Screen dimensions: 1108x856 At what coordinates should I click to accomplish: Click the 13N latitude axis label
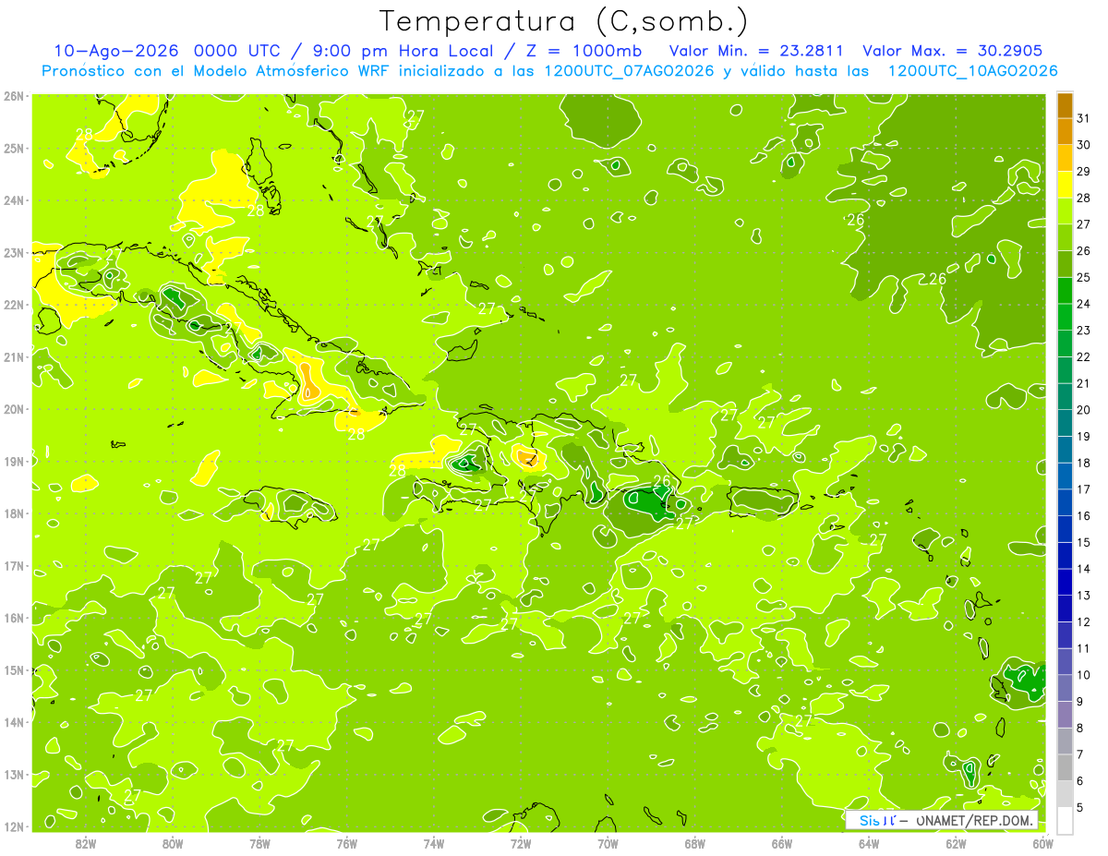14,774
